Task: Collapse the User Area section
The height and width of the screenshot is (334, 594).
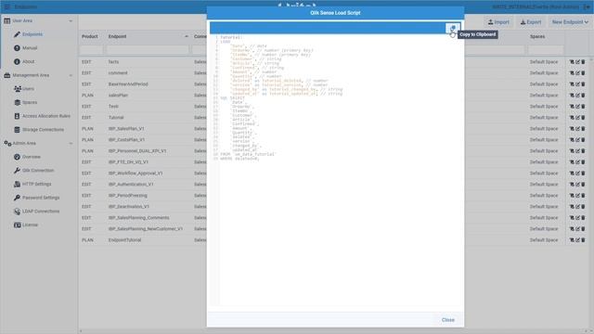Action: (71, 21)
